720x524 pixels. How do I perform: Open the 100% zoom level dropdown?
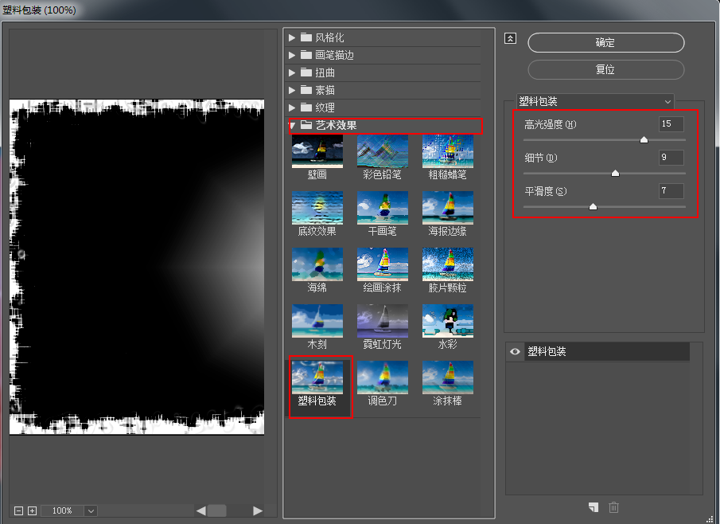90,510
